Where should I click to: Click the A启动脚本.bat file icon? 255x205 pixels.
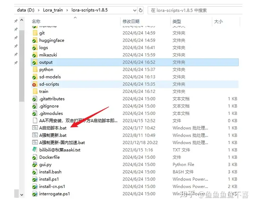tap(35, 128)
